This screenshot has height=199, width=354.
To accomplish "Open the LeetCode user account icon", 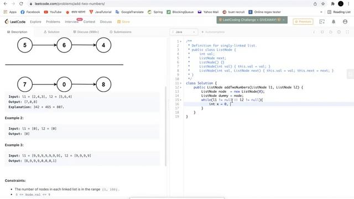I will [x=345, y=22].
